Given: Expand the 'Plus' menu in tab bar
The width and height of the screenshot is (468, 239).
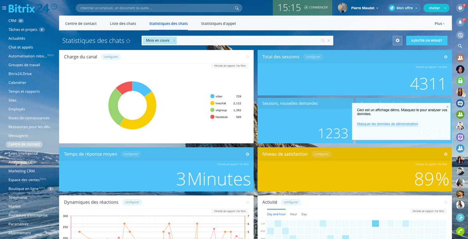Looking at the screenshot, I should tap(439, 24).
